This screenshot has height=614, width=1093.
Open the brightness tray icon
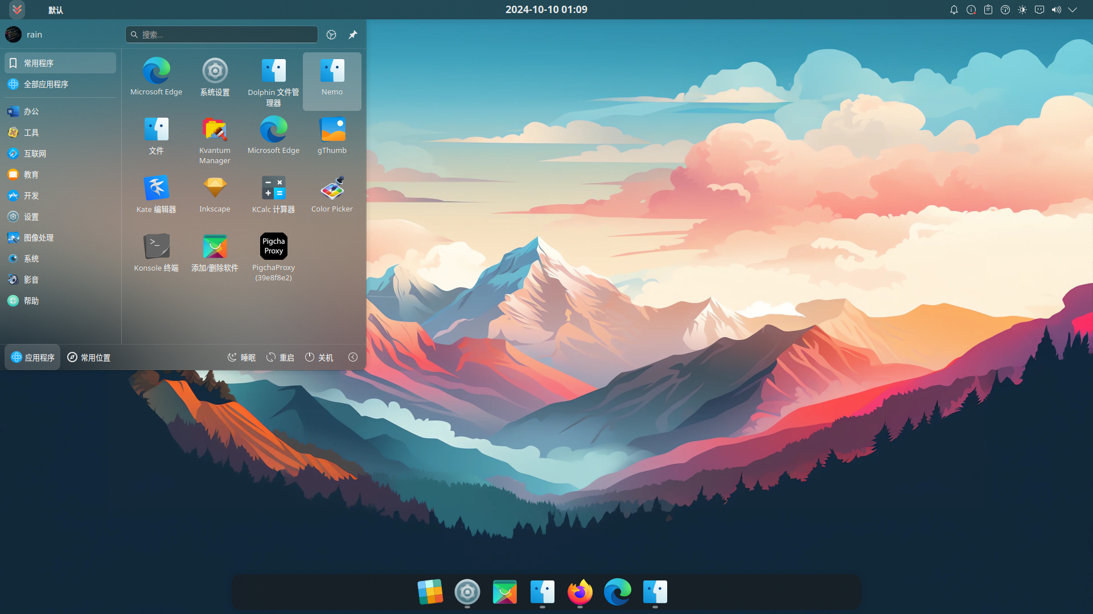(x=1022, y=10)
